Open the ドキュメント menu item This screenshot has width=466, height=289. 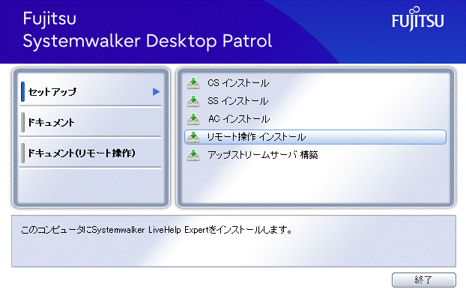click(91, 122)
